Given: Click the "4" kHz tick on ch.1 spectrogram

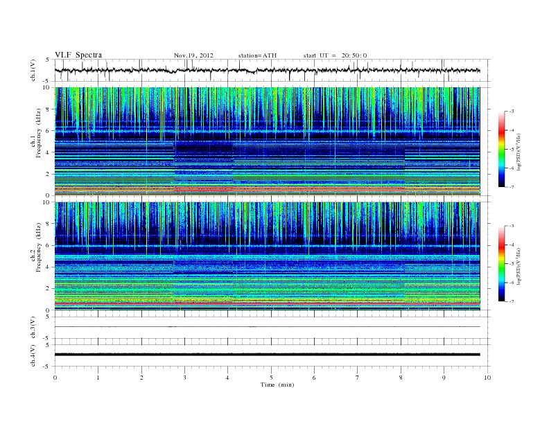Looking at the screenshot, I should [x=49, y=152].
